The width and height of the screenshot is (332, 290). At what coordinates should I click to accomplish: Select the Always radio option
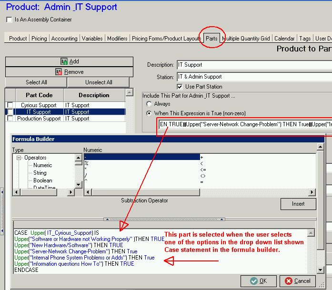149,104
